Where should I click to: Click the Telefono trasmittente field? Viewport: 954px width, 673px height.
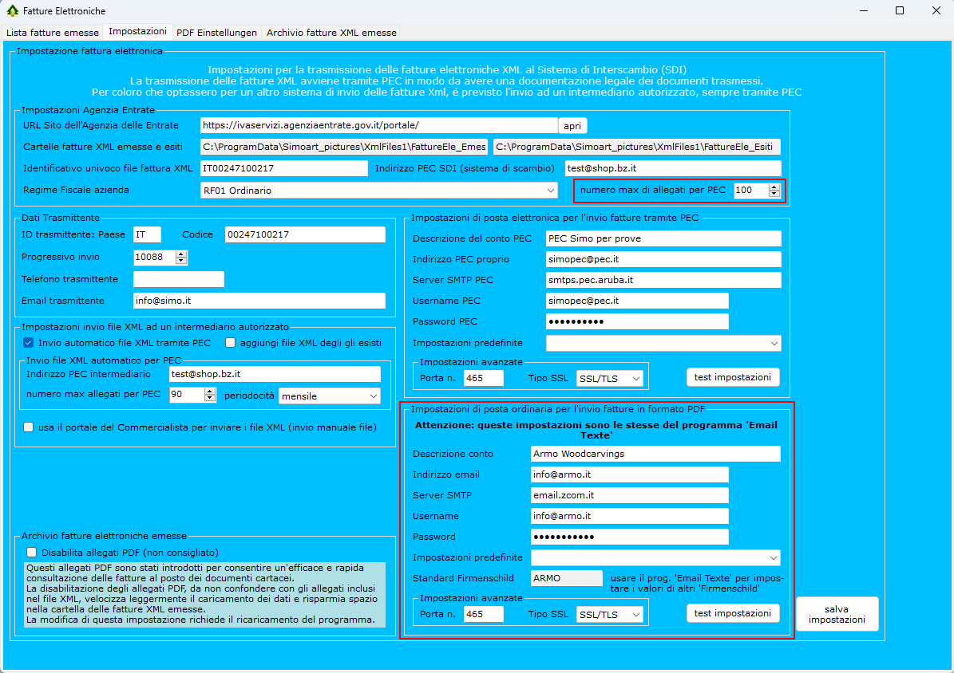pos(179,279)
